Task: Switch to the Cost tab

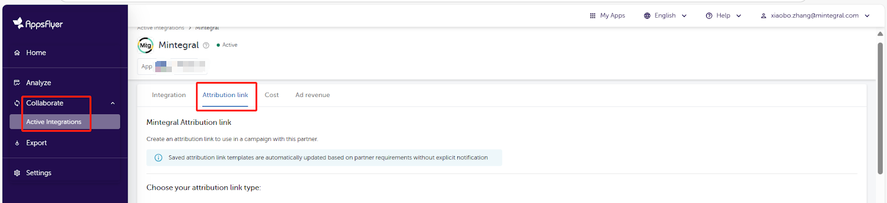Action: point(272,95)
